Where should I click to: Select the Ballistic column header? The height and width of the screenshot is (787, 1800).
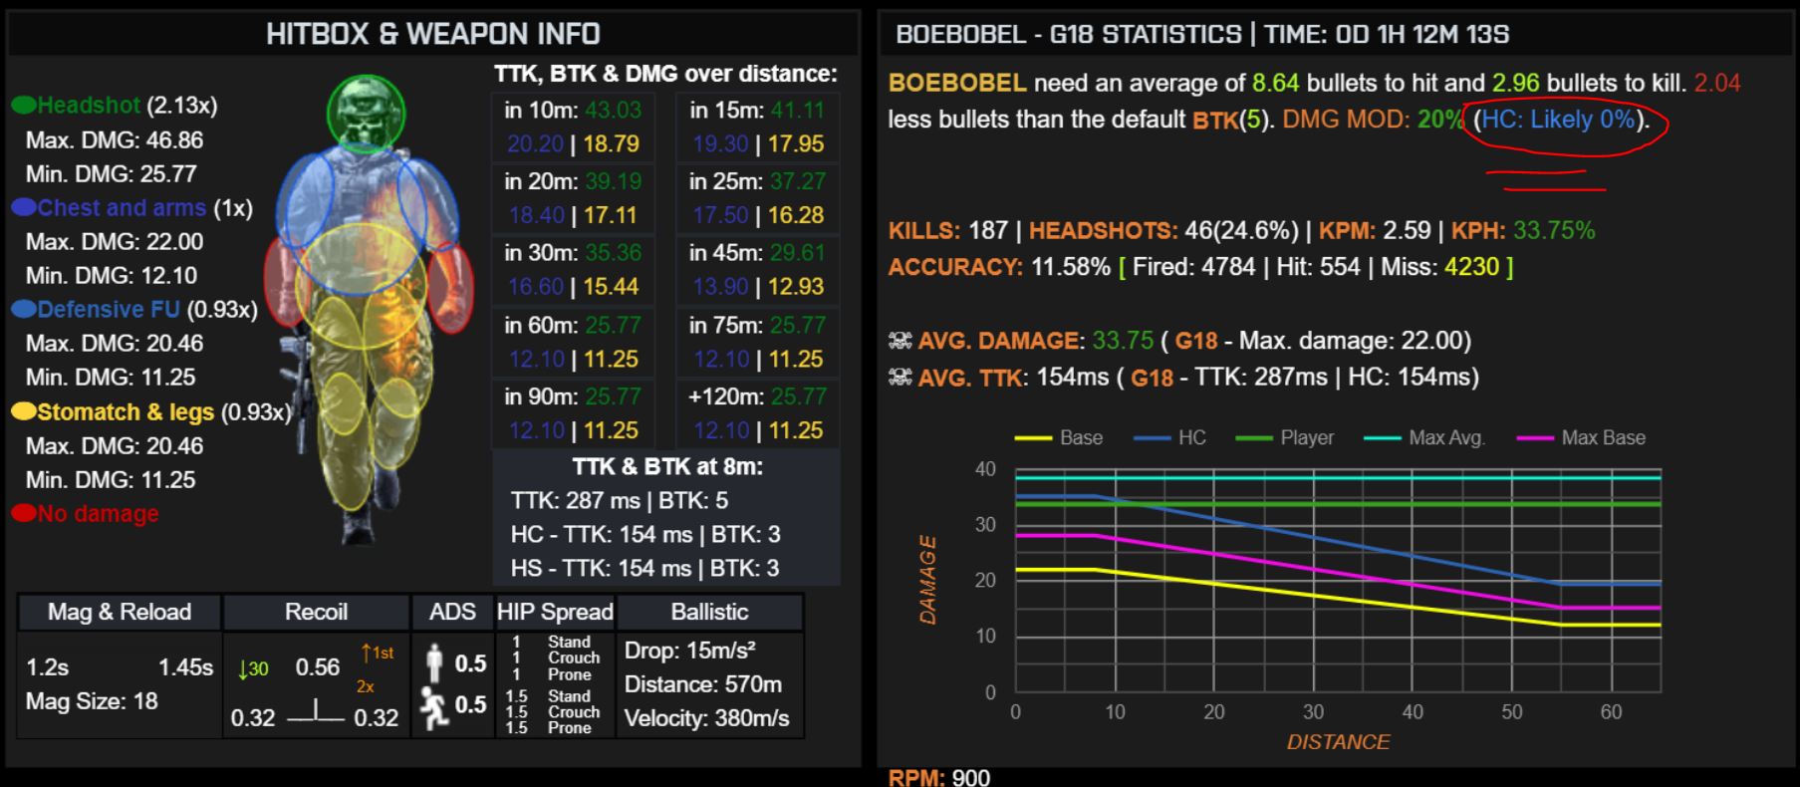click(x=709, y=612)
